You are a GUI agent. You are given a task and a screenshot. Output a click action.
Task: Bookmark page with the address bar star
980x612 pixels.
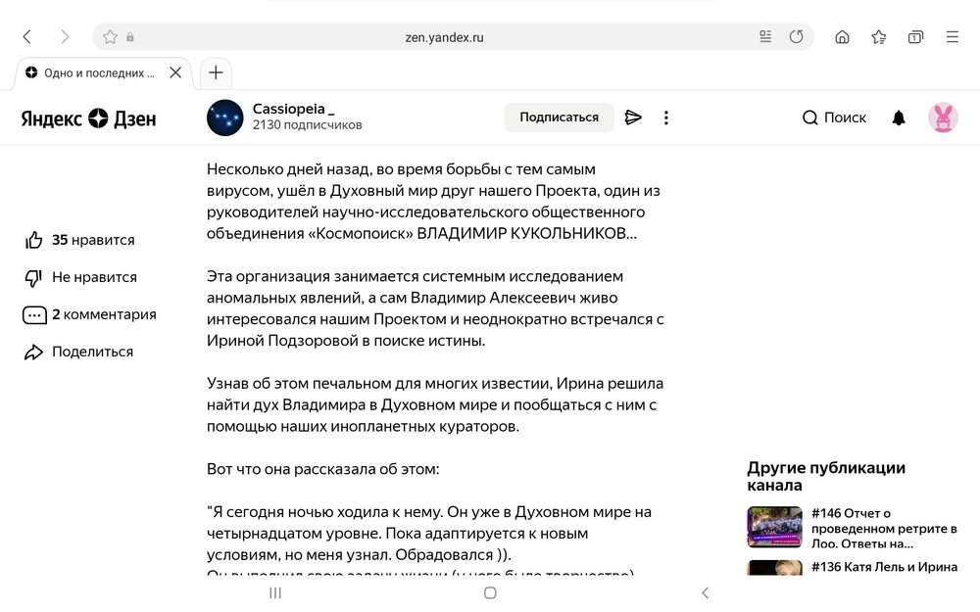(110, 37)
